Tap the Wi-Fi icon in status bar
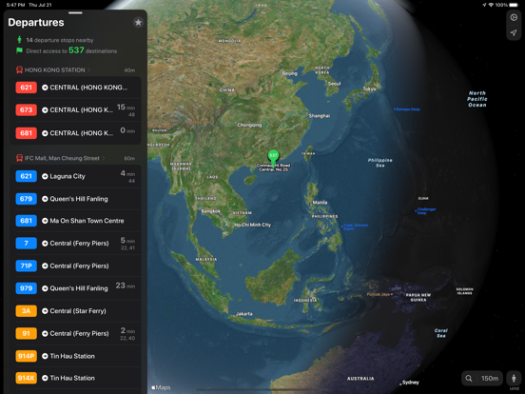The image size is (525, 394). (x=491, y=5)
